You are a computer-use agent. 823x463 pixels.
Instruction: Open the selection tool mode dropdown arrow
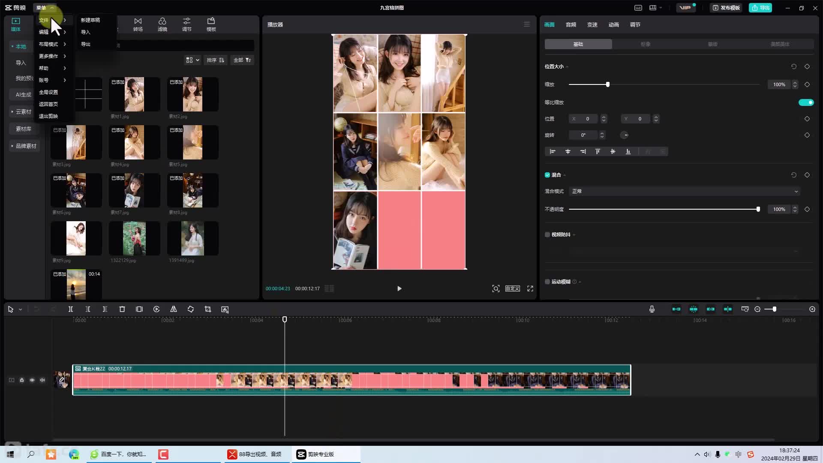[x=20, y=310]
